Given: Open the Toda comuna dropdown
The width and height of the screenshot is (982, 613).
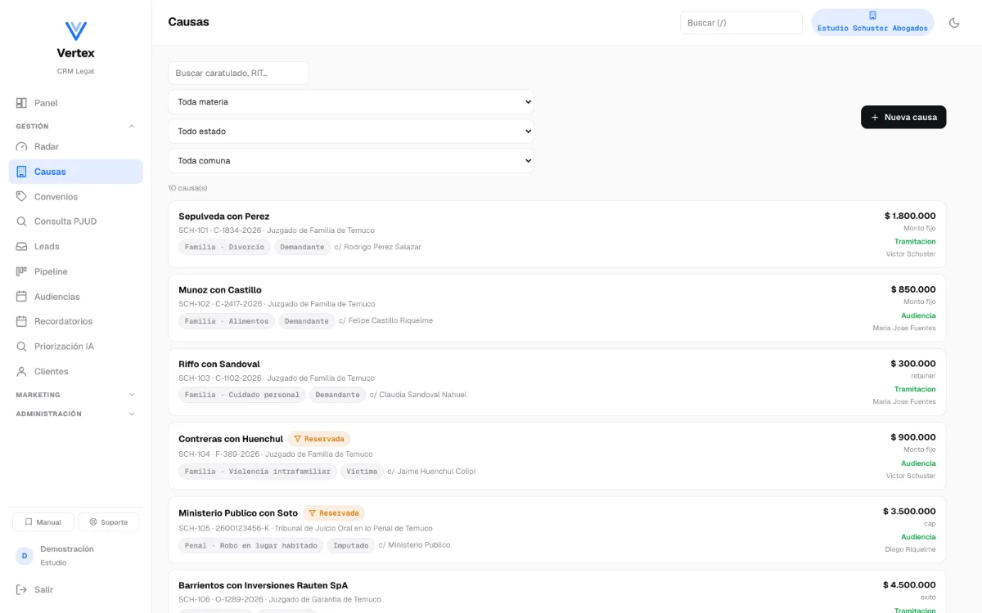Looking at the screenshot, I should click(351, 161).
